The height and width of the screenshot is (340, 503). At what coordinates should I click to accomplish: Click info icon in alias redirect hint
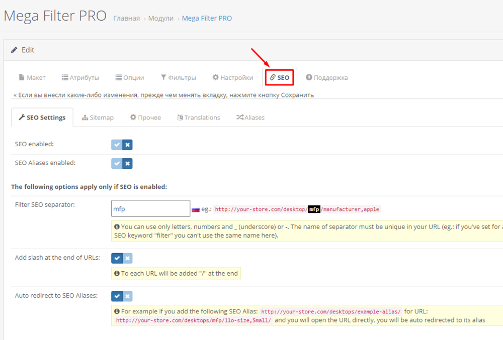(117, 311)
